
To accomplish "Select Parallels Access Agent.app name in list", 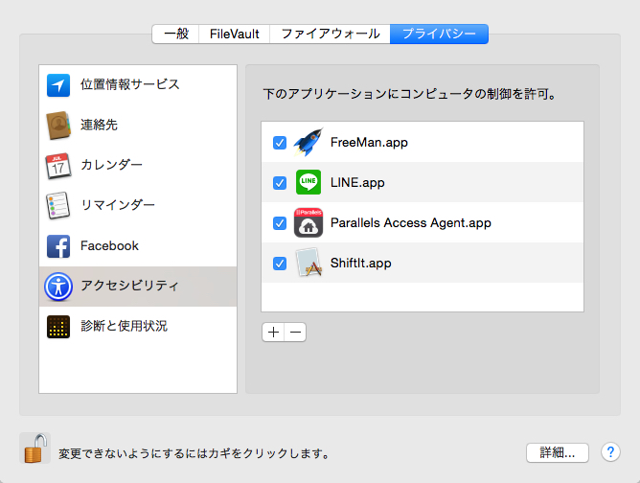I will (411, 223).
